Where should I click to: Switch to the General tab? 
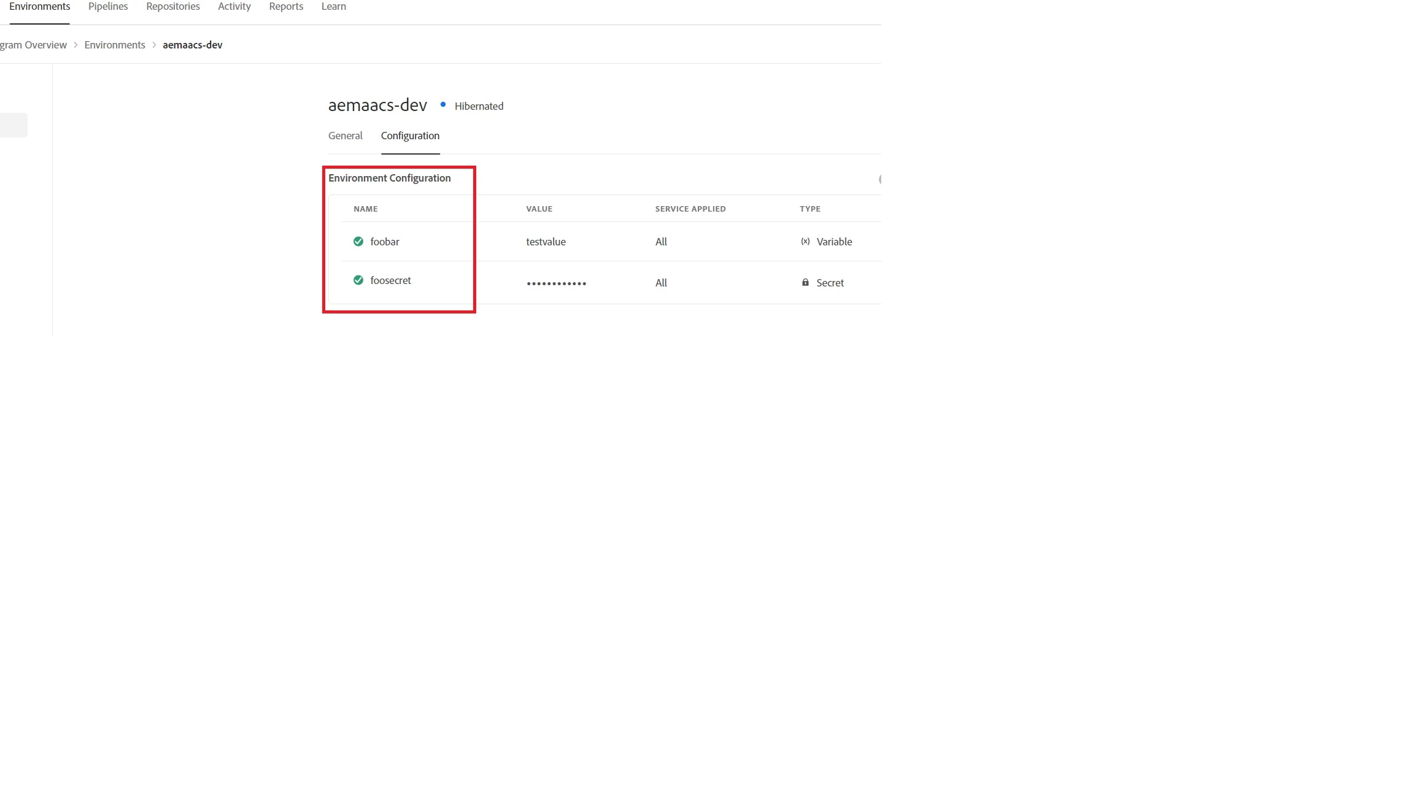[346, 136]
